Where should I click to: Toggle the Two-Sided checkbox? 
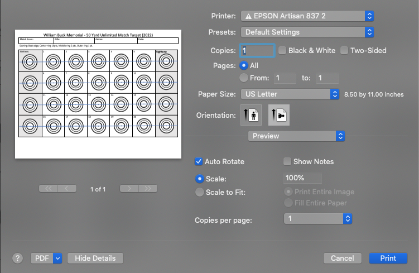[x=344, y=50]
